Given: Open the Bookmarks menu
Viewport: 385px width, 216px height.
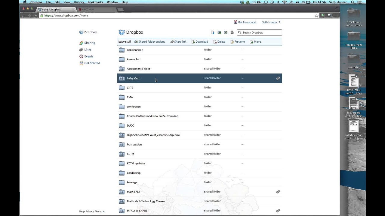Looking at the screenshot, I should click(x=95, y=2).
